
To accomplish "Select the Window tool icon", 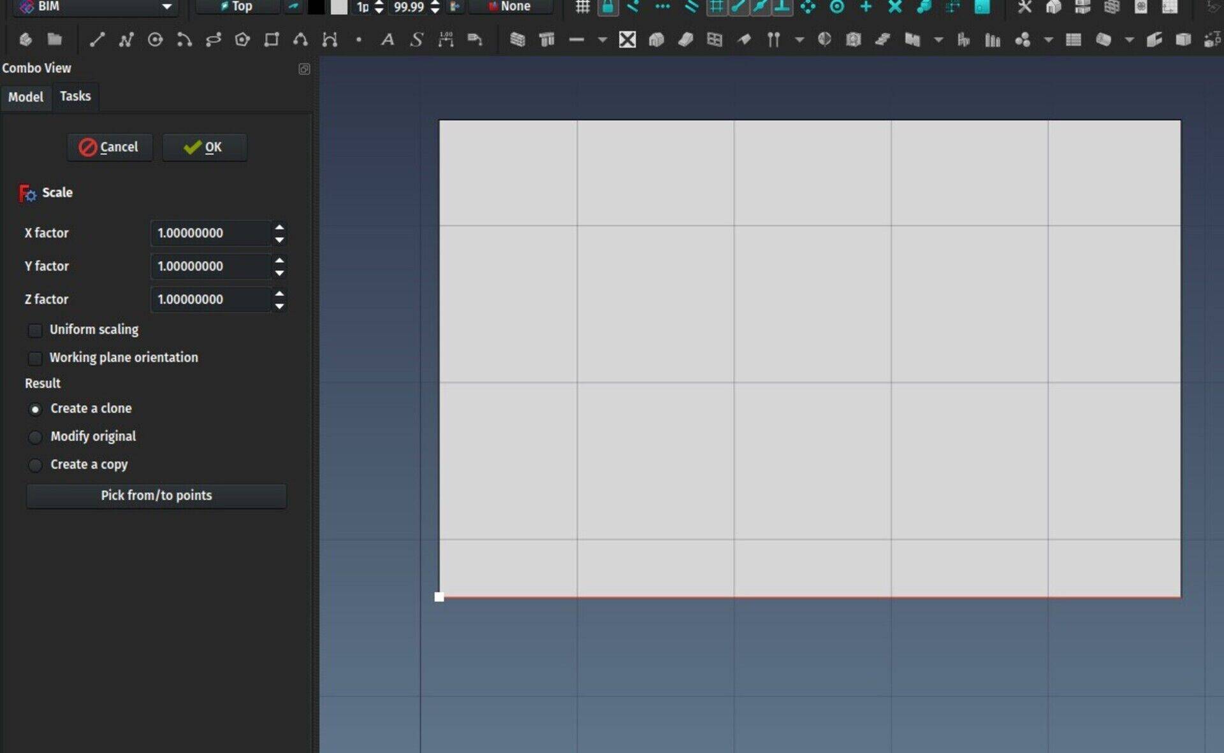I will pos(715,39).
